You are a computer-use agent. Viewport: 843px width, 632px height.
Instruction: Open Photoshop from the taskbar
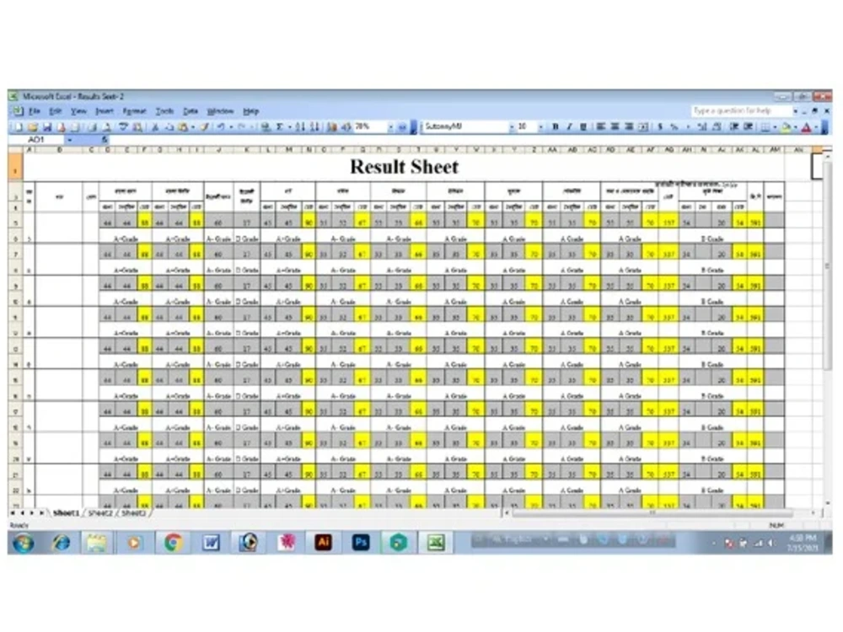tap(361, 543)
